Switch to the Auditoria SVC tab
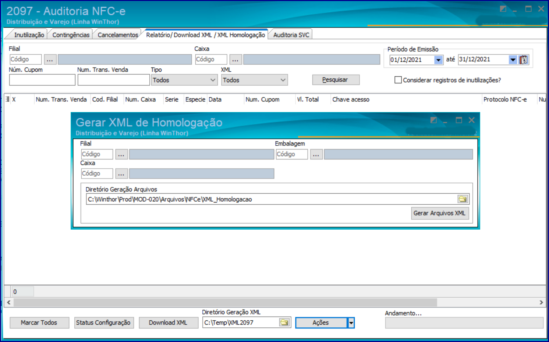 (x=291, y=35)
